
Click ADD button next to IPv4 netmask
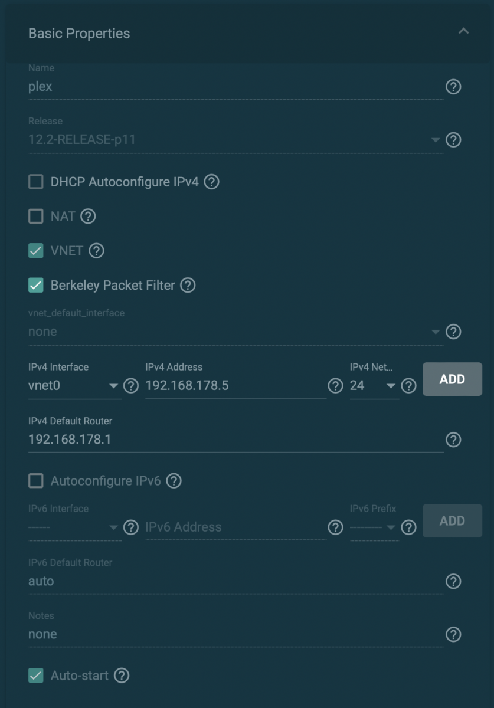pos(452,379)
